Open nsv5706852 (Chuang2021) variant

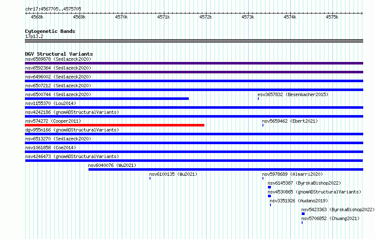[x=330, y=218]
